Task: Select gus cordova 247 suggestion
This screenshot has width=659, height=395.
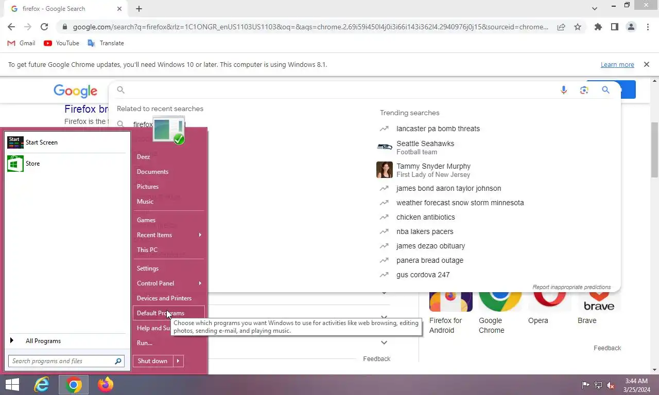Action: [423, 275]
